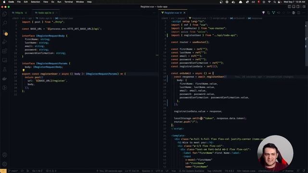The image size is (308, 173).
Task: Open the Selection menu
Action: (x=35, y=2)
